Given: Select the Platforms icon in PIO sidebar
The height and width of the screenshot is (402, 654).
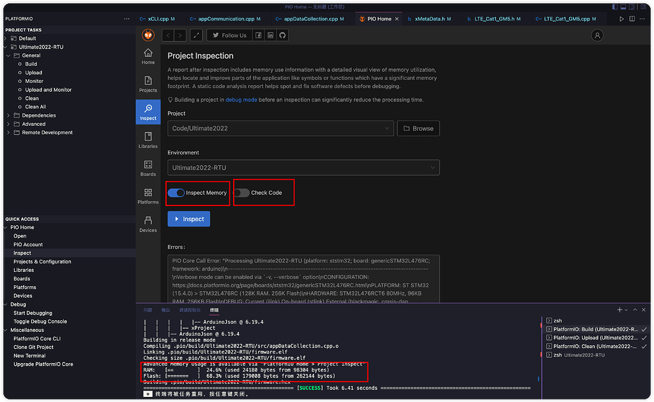Looking at the screenshot, I should (x=148, y=195).
